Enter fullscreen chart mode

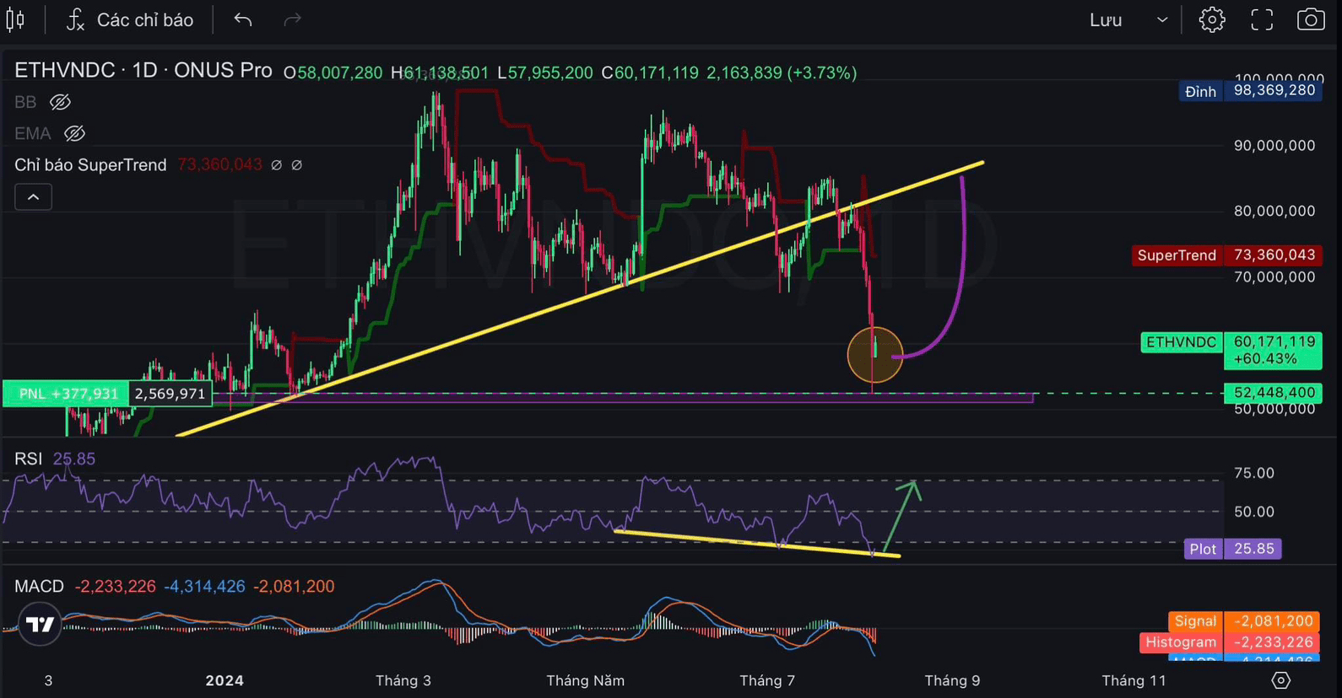(x=1262, y=19)
